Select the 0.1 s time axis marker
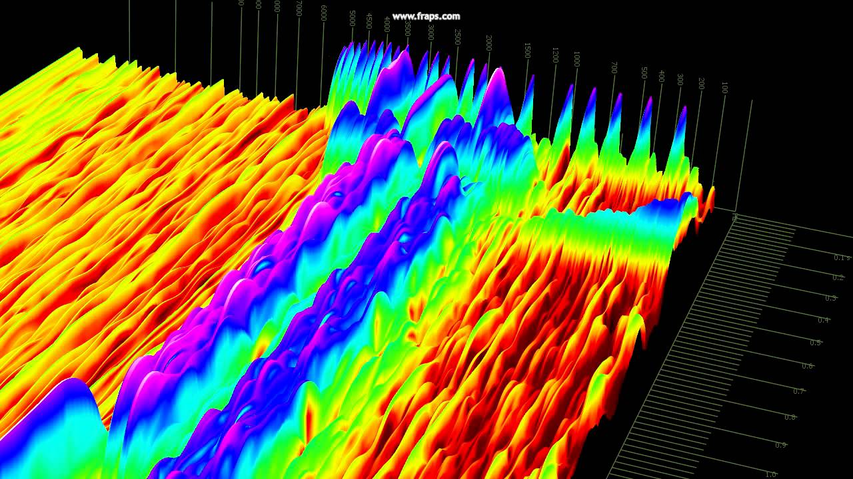853x479 pixels. pos(842,257)
